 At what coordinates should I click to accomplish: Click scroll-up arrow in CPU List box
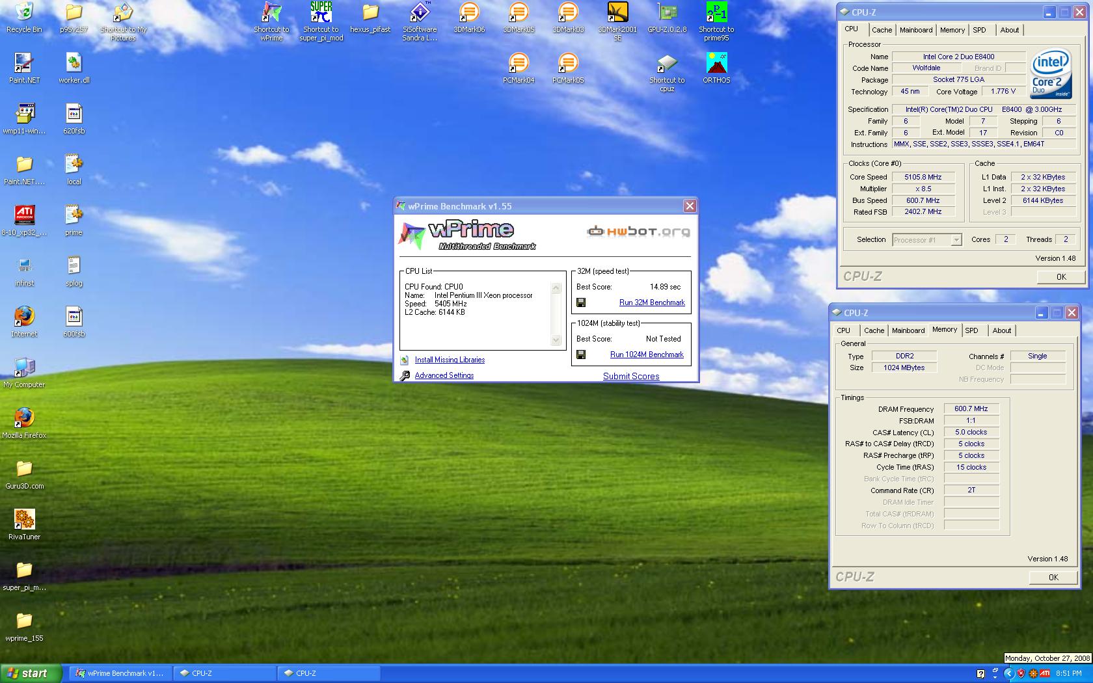coord(556,288)
